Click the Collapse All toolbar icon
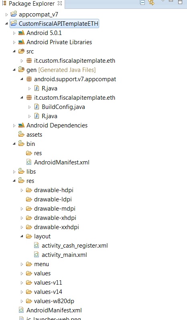Image resolution: width=187 pixels, height=320 pixels. [142, 2]
